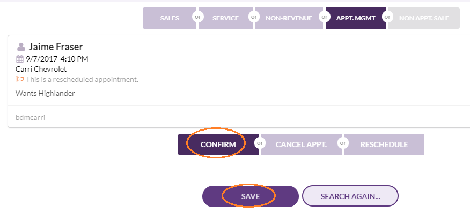This screenshot has height=221, width=470.
Task: Click the 'or' circle between Sales and Service
Action: point(198,17)
